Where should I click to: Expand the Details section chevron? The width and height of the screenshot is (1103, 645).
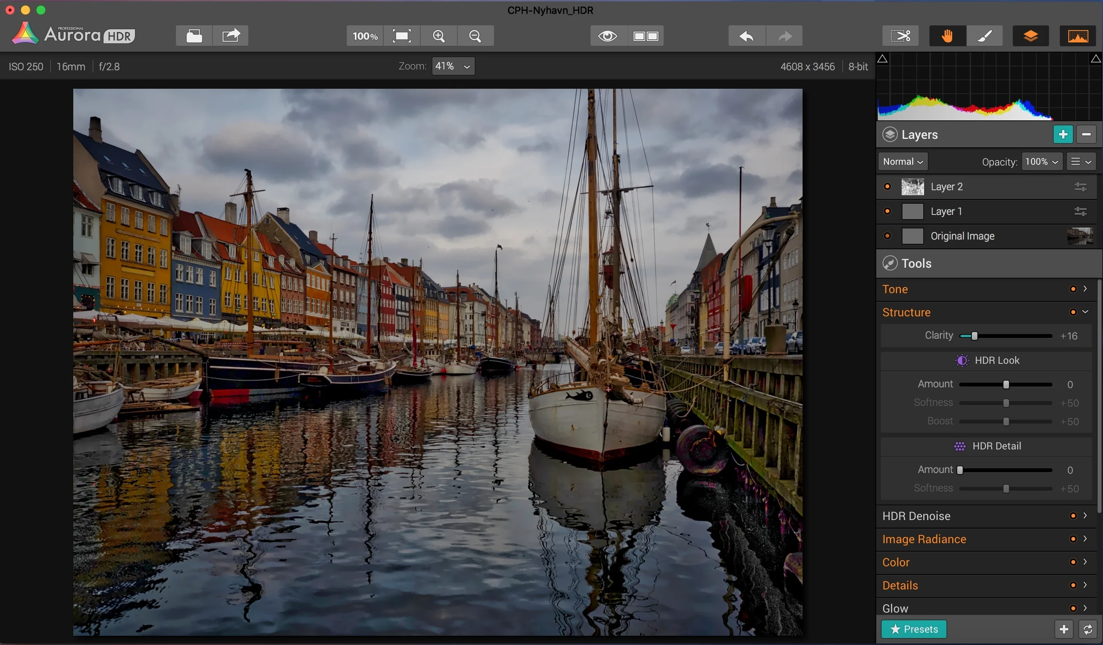(x=1085, y=585)
